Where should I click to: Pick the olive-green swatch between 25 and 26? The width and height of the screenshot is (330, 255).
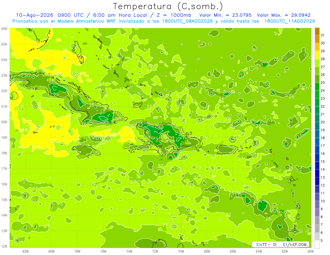tap(317, 79)
